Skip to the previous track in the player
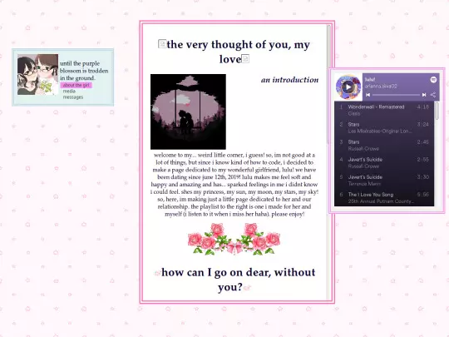Screen dimensions: 449x337 click(x=368, y=95)
